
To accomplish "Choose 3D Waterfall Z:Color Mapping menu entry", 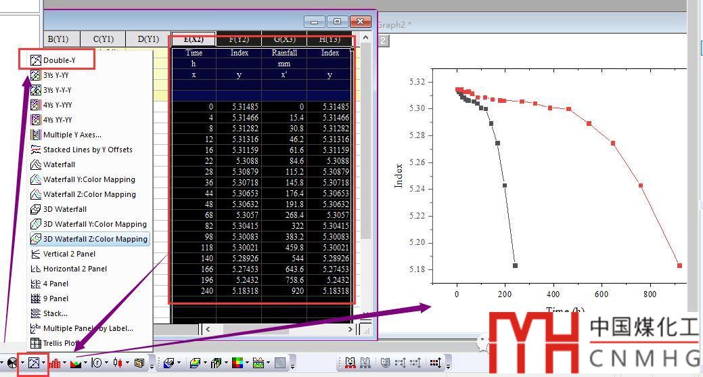I will tap(95, 239).
